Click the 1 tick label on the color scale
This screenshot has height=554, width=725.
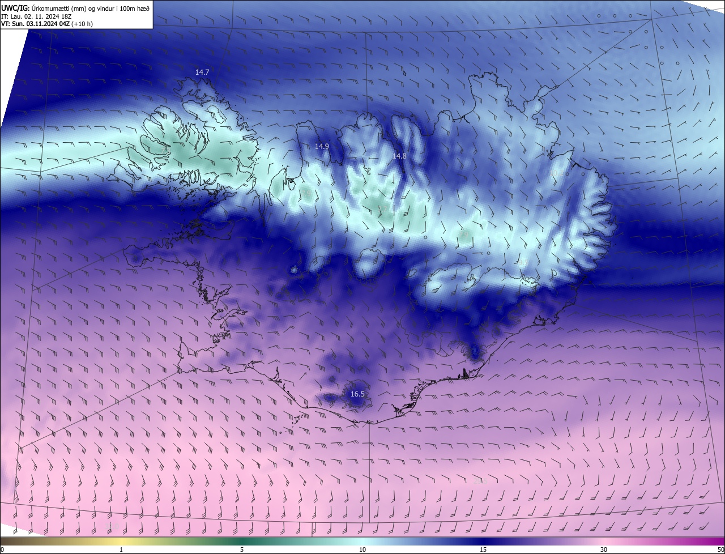[x=121, y=549]
